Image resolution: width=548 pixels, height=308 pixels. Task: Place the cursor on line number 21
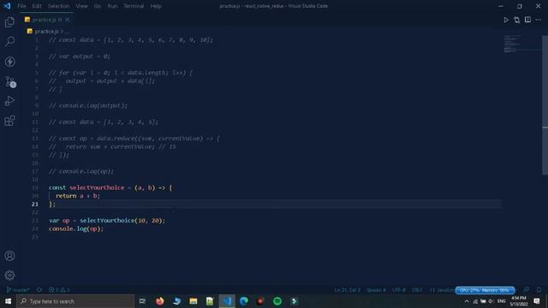(35, 204)
